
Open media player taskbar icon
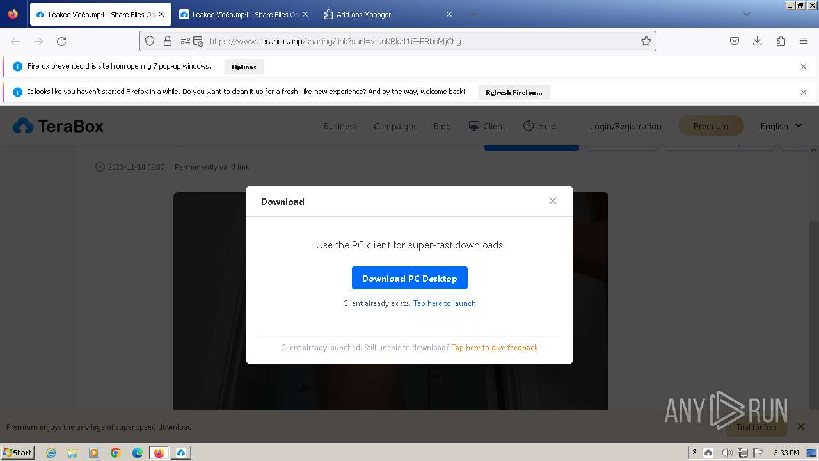click(94, 453)
